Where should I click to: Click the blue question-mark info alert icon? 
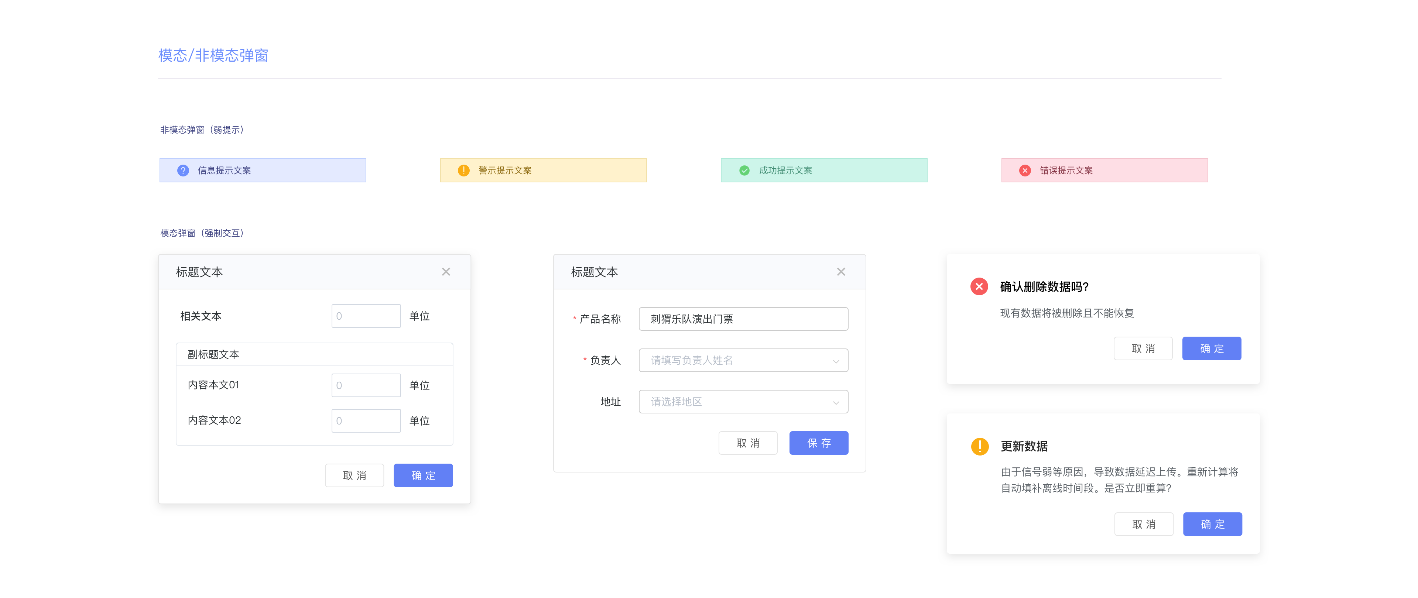coord(183,171)
